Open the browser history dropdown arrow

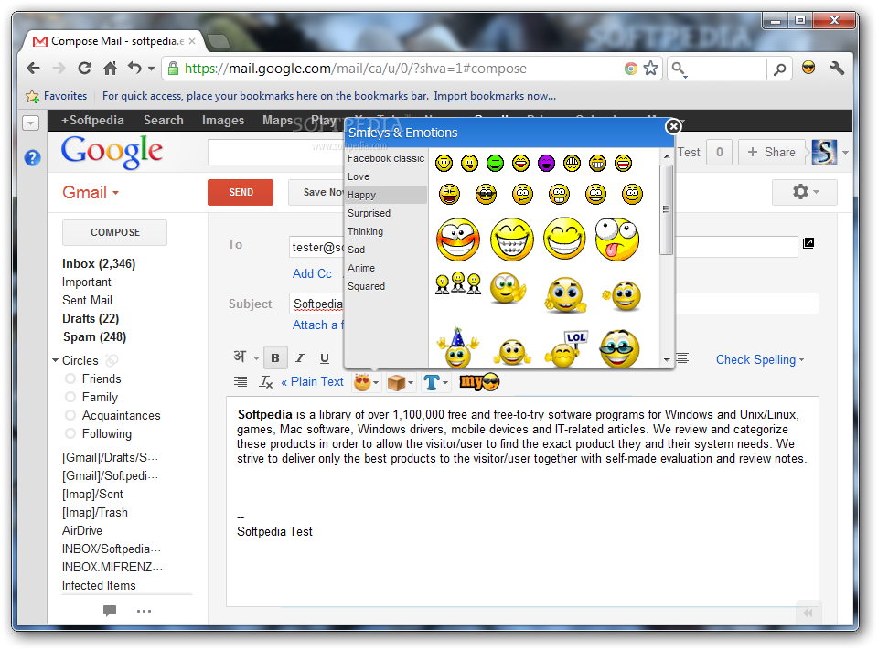(151, 69)
